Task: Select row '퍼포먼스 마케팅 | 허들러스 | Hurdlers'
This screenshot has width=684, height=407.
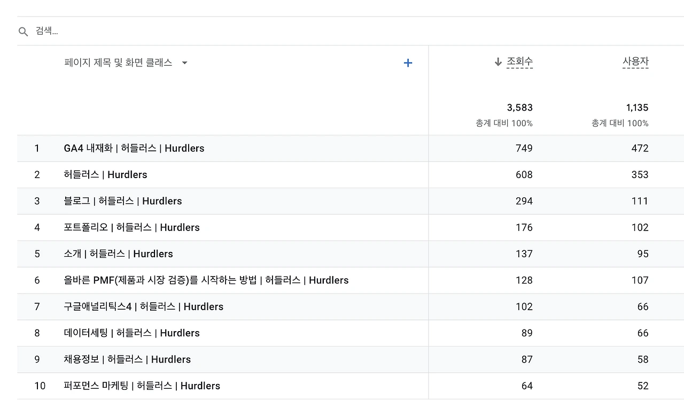Action: pyautogui.click(x=351, y=386)
